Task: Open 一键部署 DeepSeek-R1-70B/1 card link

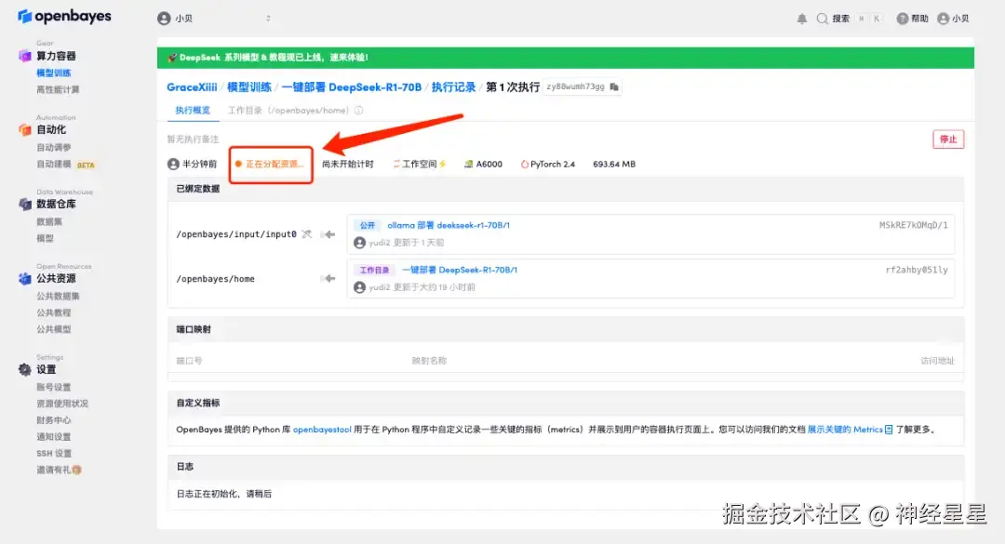Action: pos(460,271)
